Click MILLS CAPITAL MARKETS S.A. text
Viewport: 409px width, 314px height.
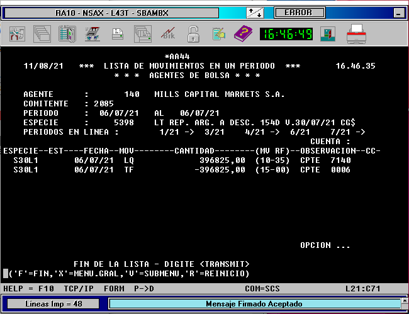(x=220, y=94)
